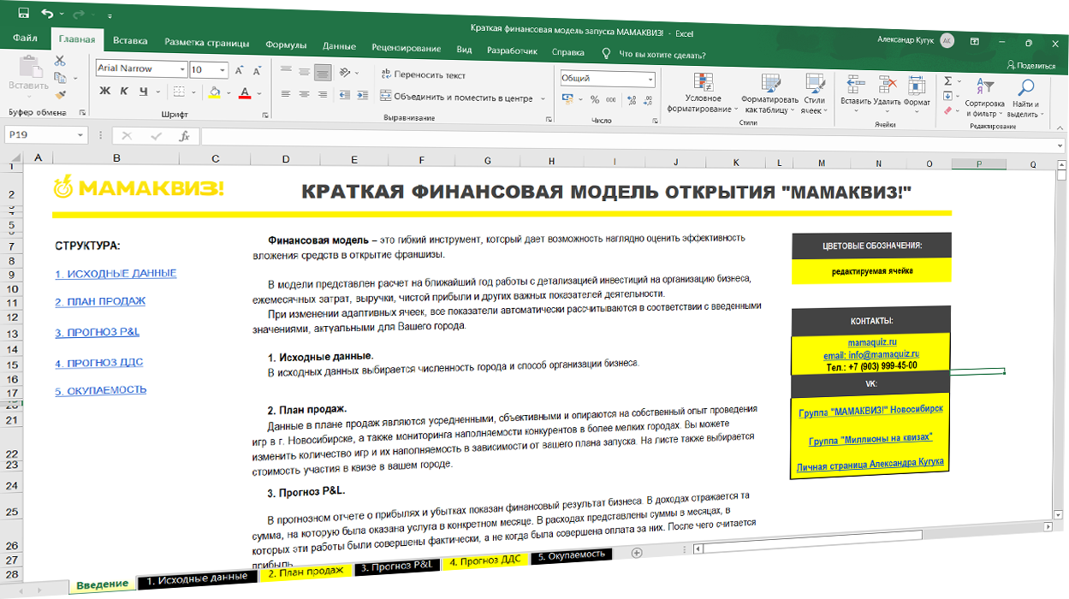Increase font size with the larger A
This screenshot has width=1069, height=599.
pos(240,69)
